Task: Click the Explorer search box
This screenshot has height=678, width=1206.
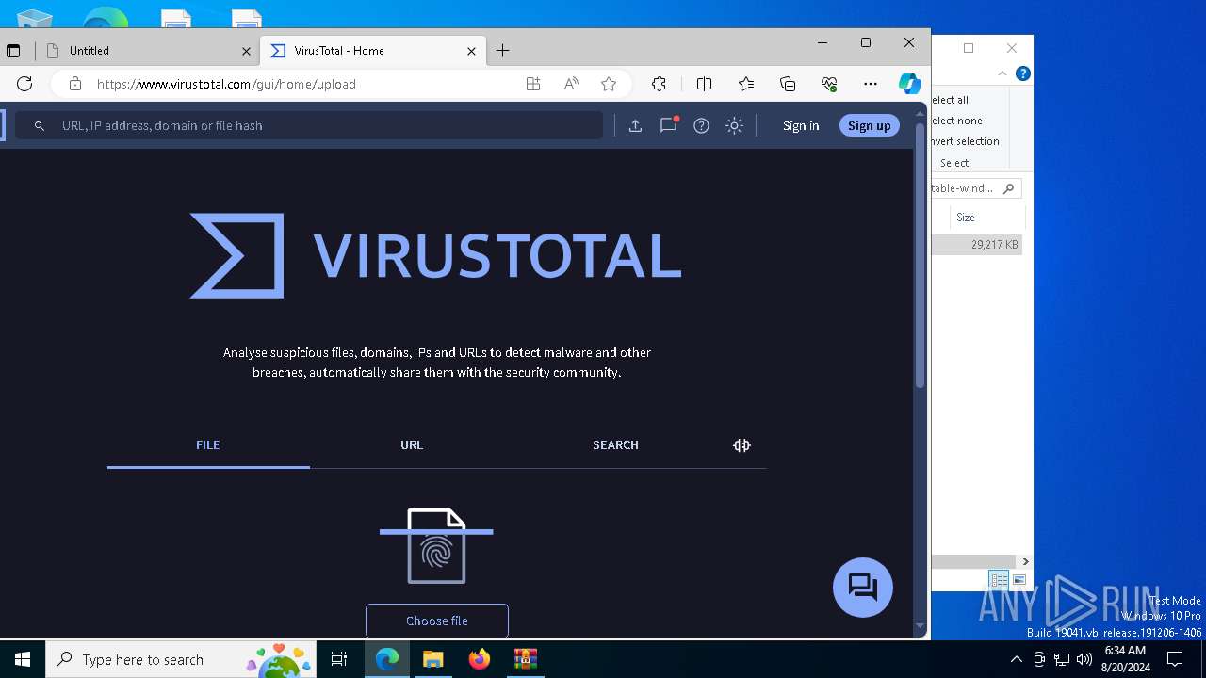Action: (x=976, y=188)
